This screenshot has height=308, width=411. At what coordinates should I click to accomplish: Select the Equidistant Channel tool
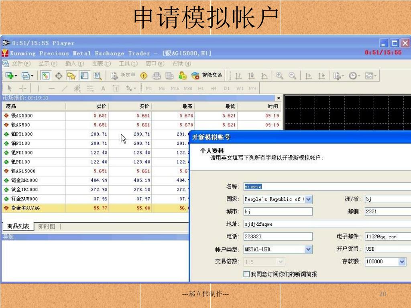[x=77, y=88]
